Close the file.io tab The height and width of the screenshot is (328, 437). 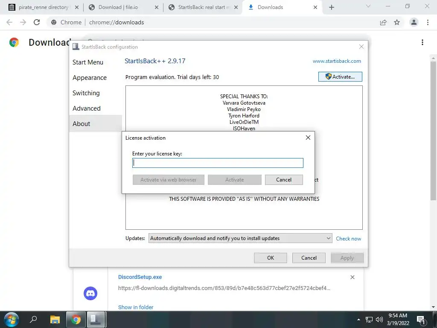click(157, 7)
